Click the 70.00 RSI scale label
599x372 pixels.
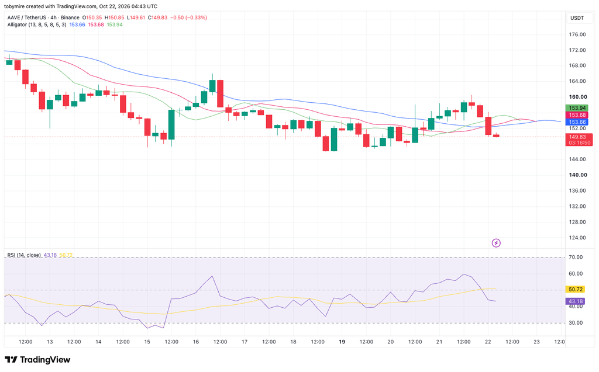576,257
